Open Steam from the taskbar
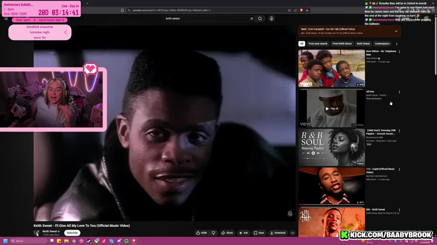Viewport: 437px width, 245px height. (x=89, y=241)
